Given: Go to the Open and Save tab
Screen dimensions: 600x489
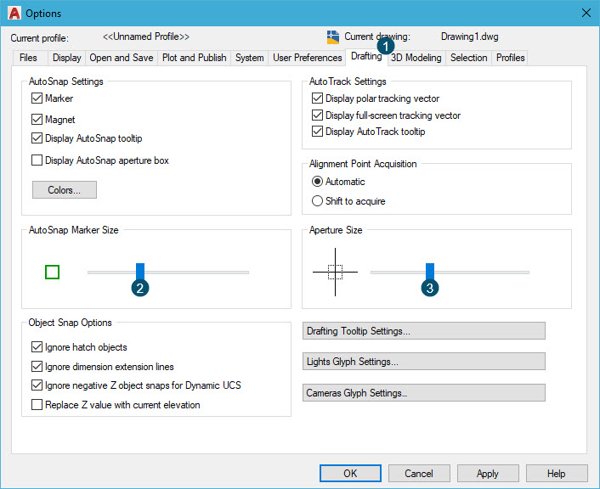Looking at the screenshot, I should 122,58.
